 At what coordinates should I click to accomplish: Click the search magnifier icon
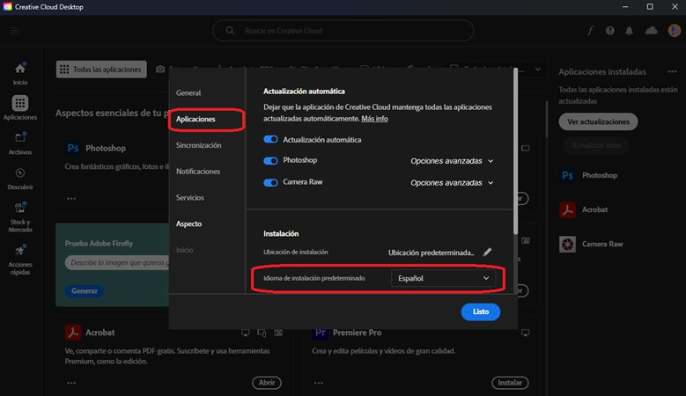[230, 31]
